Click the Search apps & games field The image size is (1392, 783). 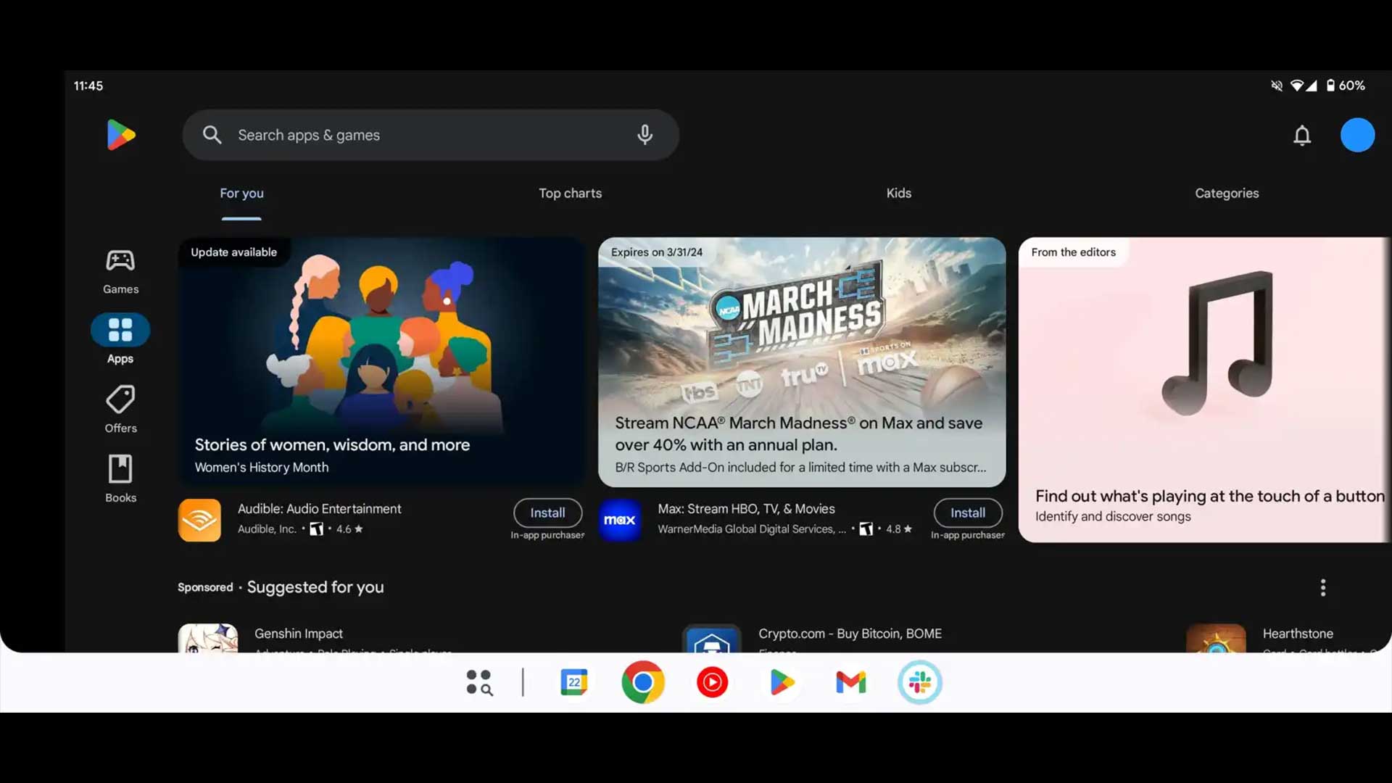[428, 135]
